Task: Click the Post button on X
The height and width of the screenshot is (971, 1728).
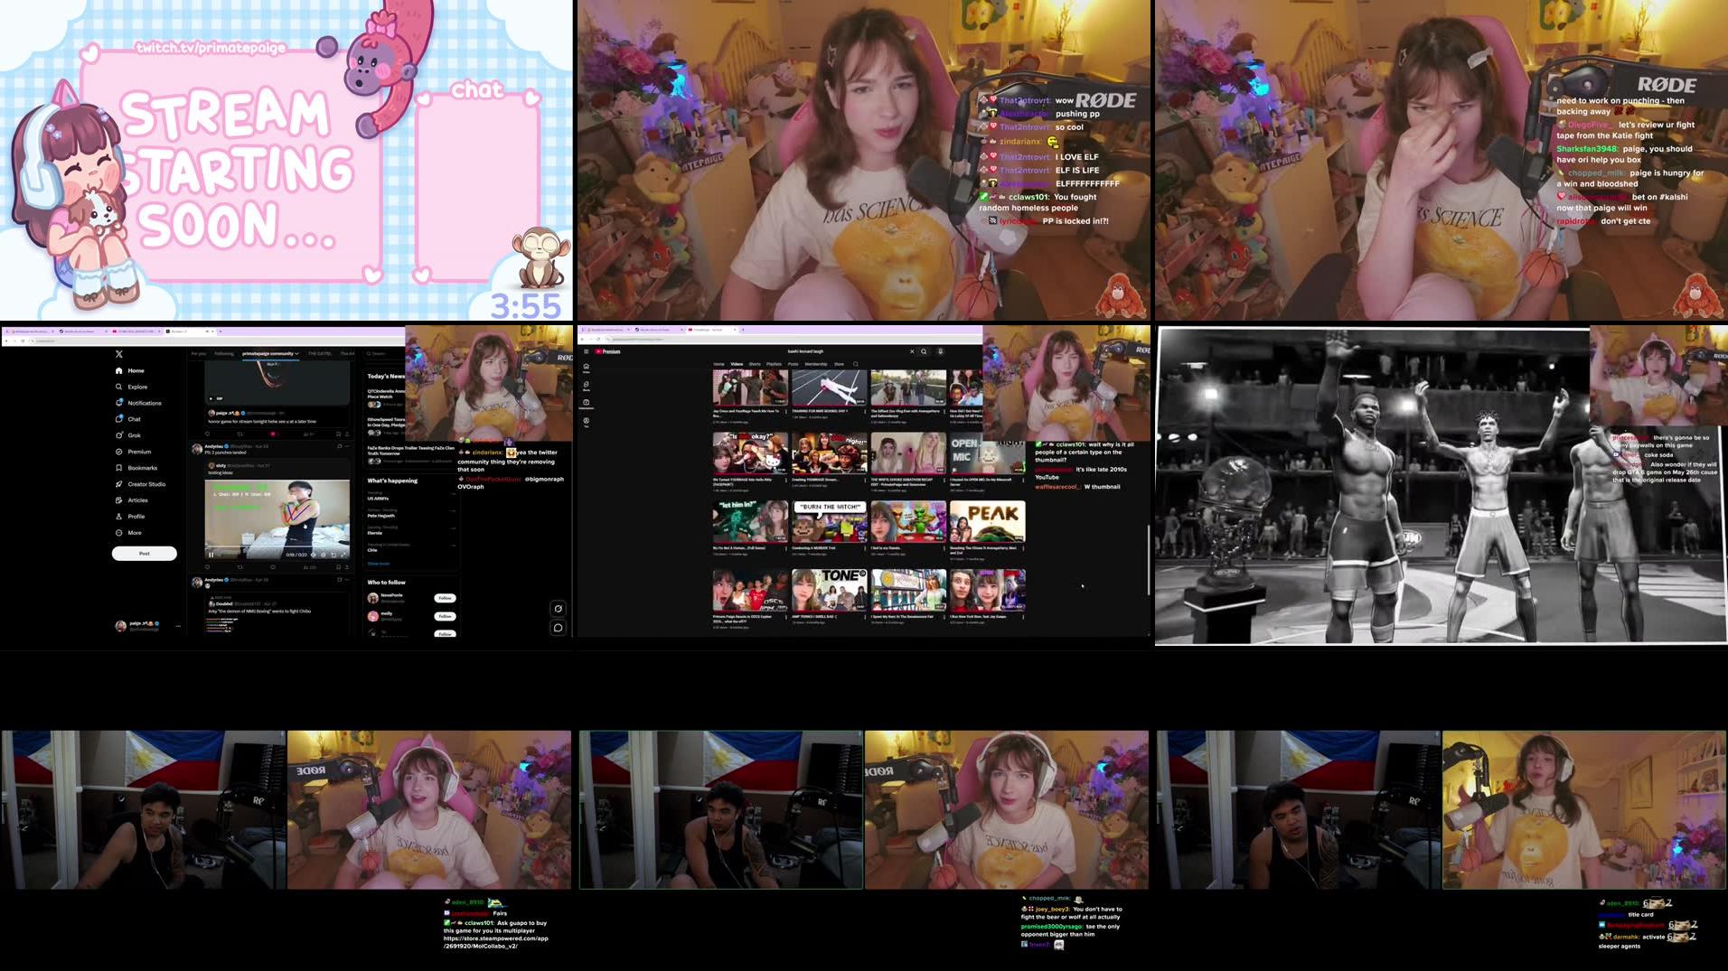Action: point(145,554)
